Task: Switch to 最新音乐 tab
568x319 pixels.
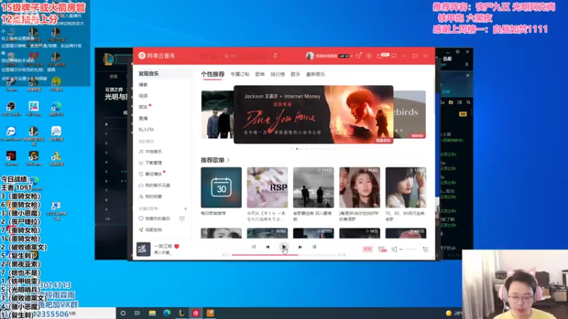Action: [315, 74]
